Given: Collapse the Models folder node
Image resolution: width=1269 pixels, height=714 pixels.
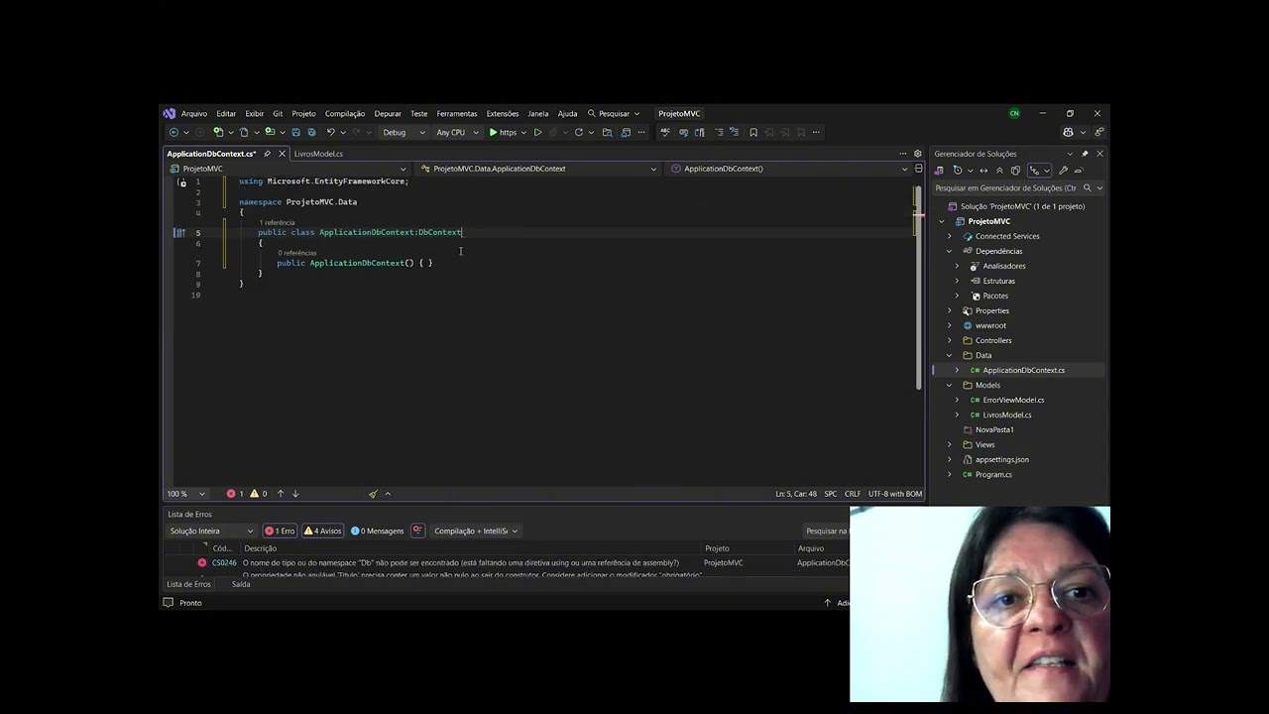Looking at the screenshot, I should (949, 385).
